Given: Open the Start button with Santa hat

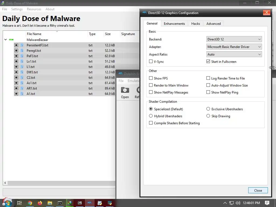Looking at the screenshot, I should coord(7,202).
